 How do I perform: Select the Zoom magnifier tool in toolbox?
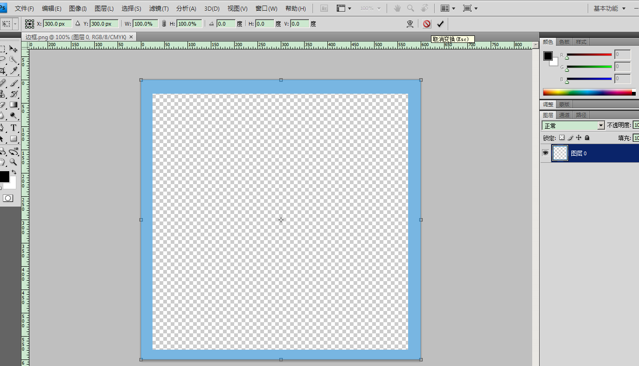pyautogui.click(x=14, y=162)
